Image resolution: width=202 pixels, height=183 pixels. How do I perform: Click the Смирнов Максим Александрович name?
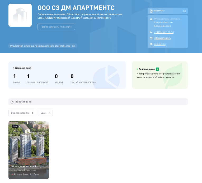[163, 24]
